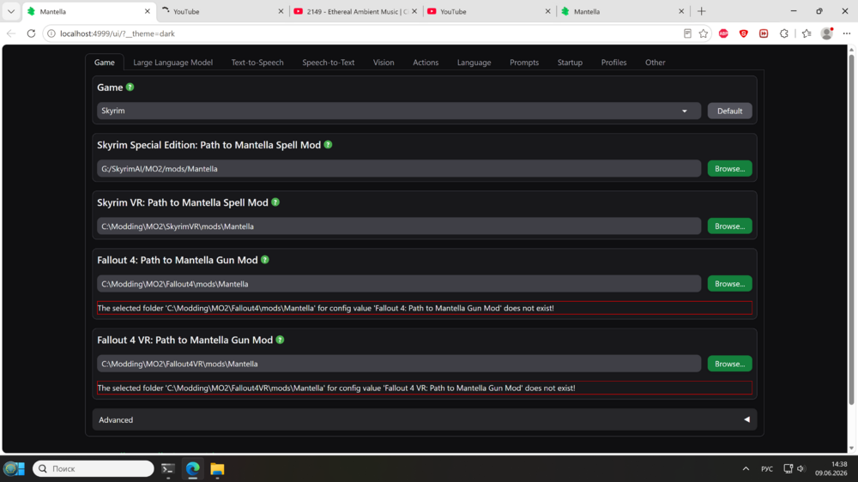
Task: Focus the browser address bar URL
Action: pos(117,33)
